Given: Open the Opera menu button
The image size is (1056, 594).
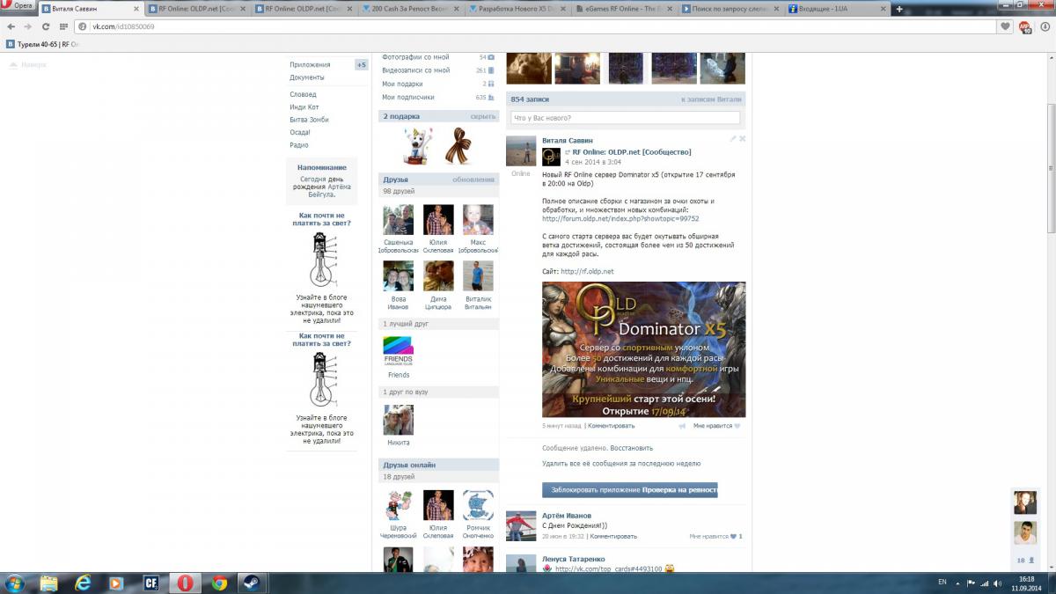Looking at the screenshot, I should [x=18, y=6].
